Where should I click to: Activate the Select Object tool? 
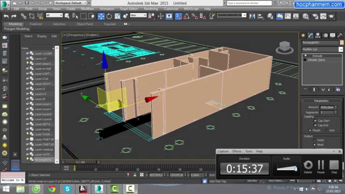pyautogui.click(x=67, y=16)
